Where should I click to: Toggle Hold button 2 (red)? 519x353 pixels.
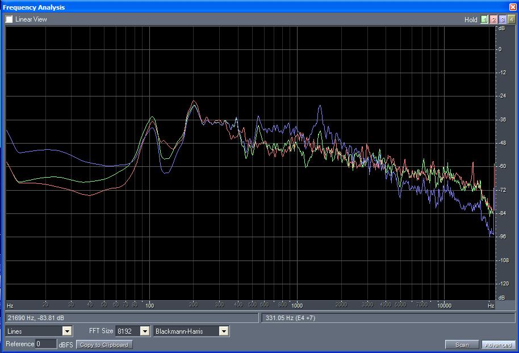[493, 19]
